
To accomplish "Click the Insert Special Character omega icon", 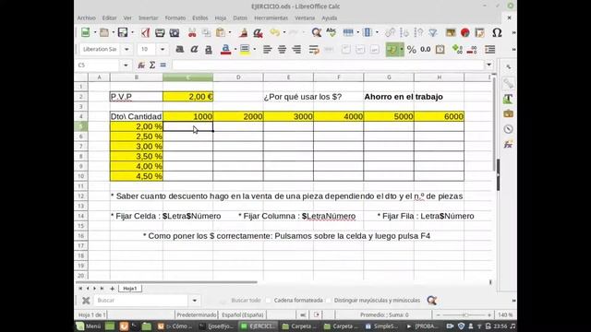I will tap(497, 33).
